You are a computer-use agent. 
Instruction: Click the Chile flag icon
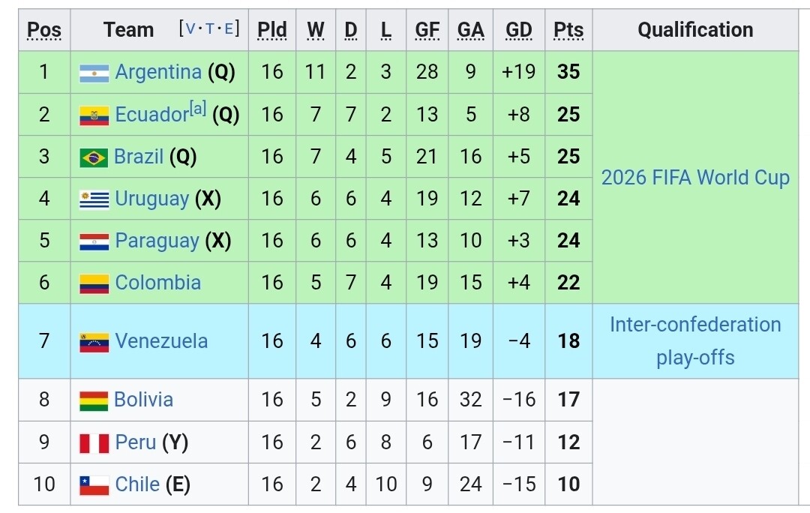click(x=94, y=485)
